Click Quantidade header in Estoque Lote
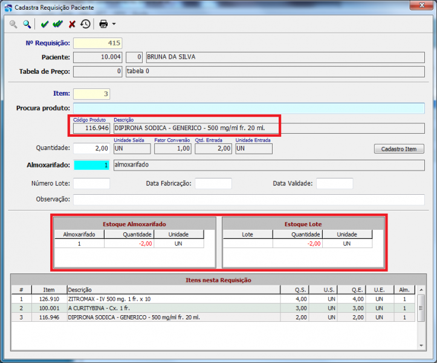The height and width of the screenshot is (363, 437). pos(297,234)
